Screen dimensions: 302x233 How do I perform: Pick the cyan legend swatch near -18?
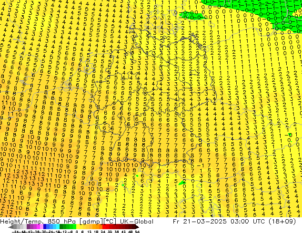point(58,227)
